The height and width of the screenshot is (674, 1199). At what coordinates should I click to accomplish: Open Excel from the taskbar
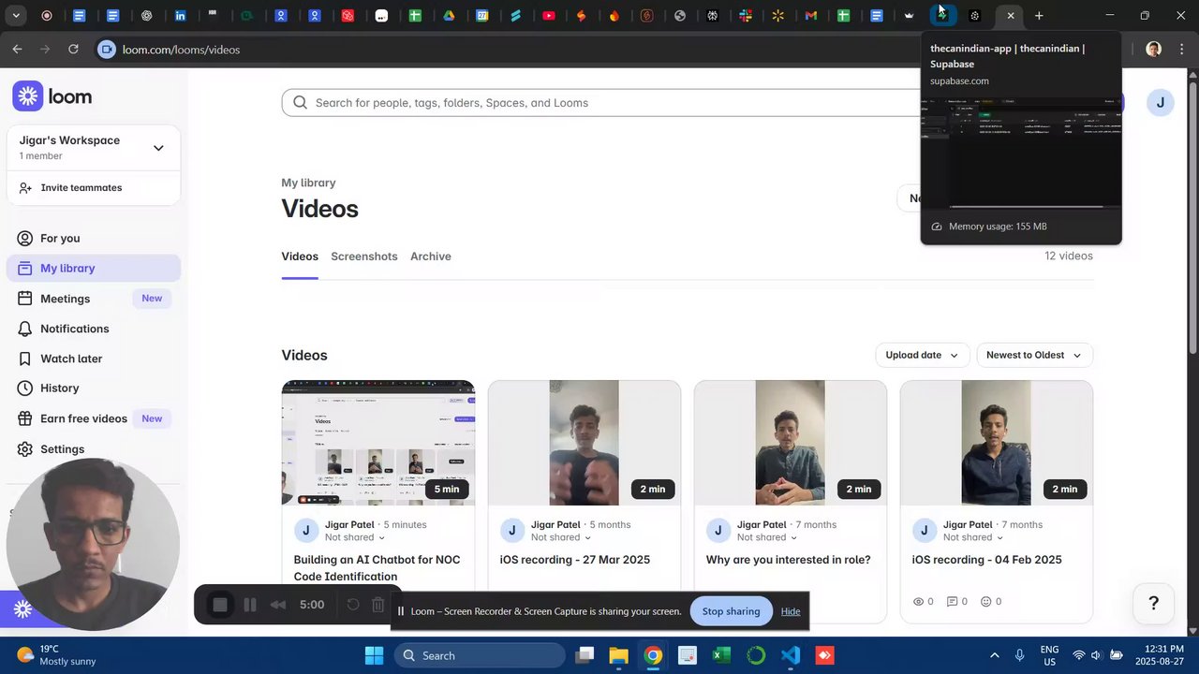point(721,655)
